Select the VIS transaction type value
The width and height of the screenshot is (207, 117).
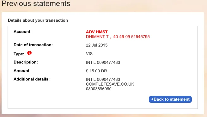(x=89, y=54)
